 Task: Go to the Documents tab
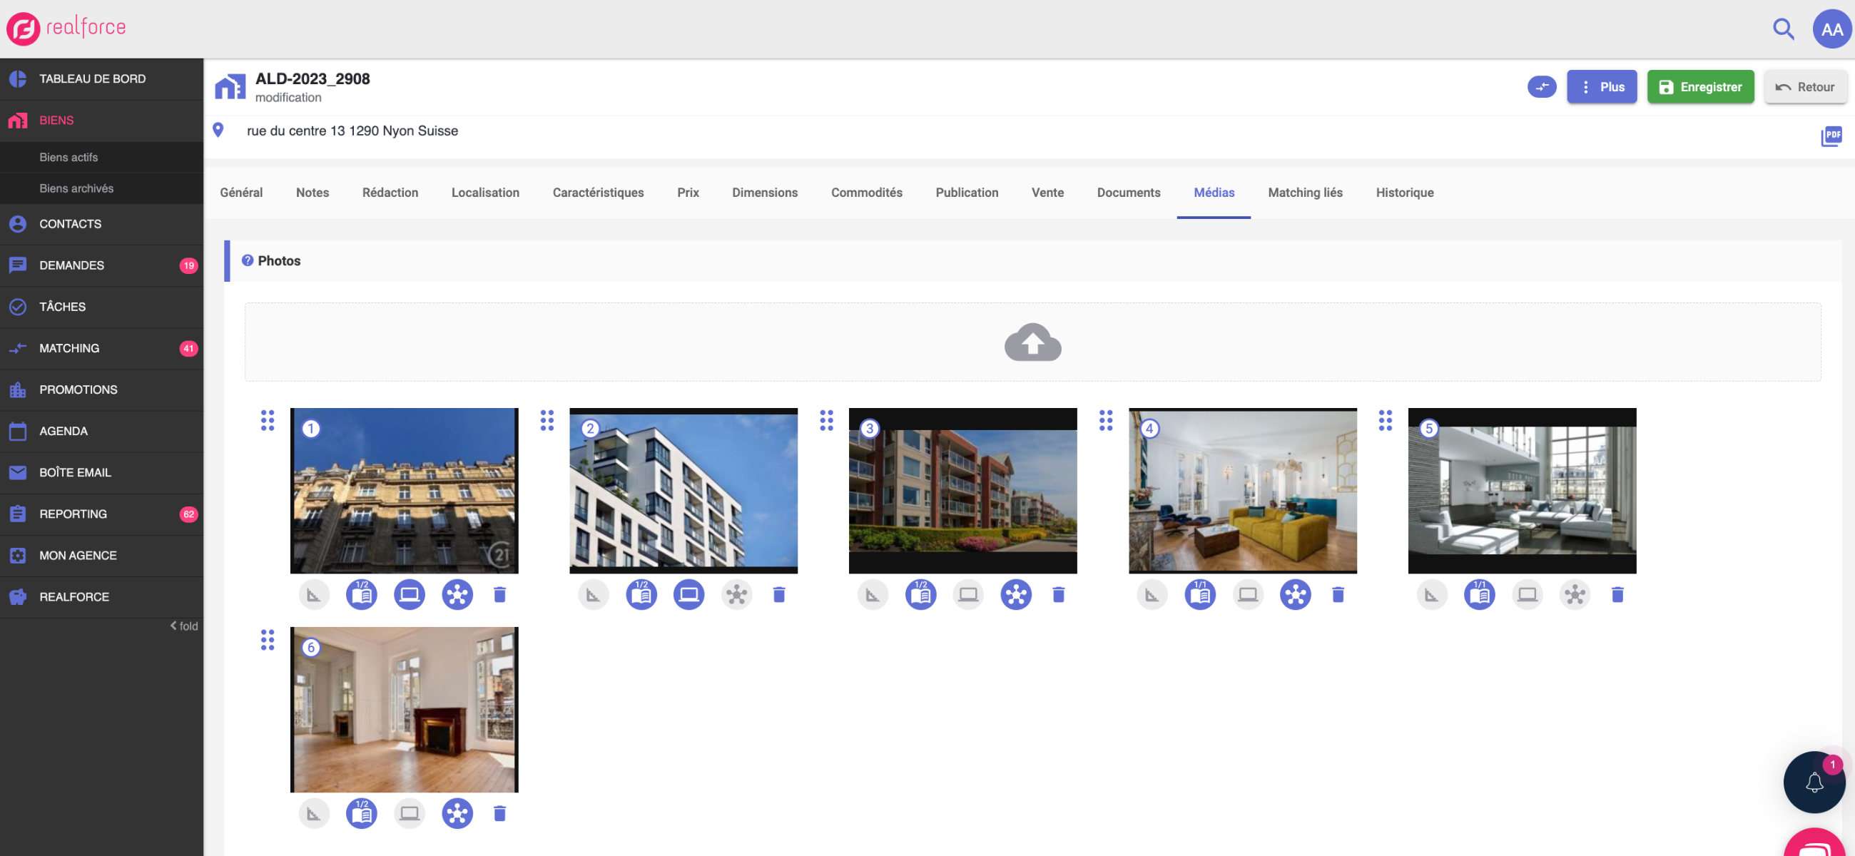(x=1129, y=192)
